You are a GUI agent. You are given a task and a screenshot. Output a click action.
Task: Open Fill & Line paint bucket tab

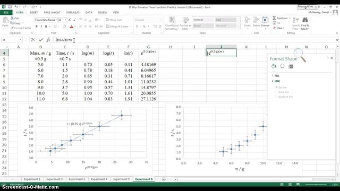274,66
